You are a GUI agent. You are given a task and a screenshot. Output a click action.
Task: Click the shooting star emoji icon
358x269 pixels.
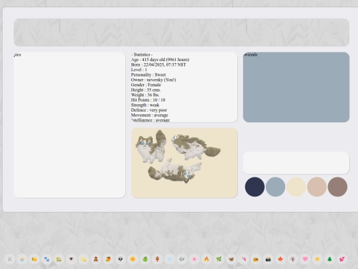click(84, 259)
